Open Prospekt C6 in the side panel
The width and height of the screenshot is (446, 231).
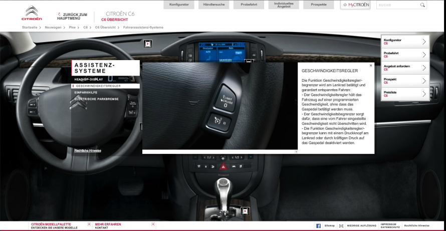coord(405,81)
